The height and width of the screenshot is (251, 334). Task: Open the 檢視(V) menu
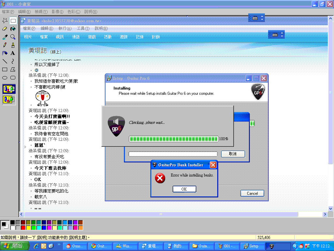pyautogui.click(x=41, y=12)
